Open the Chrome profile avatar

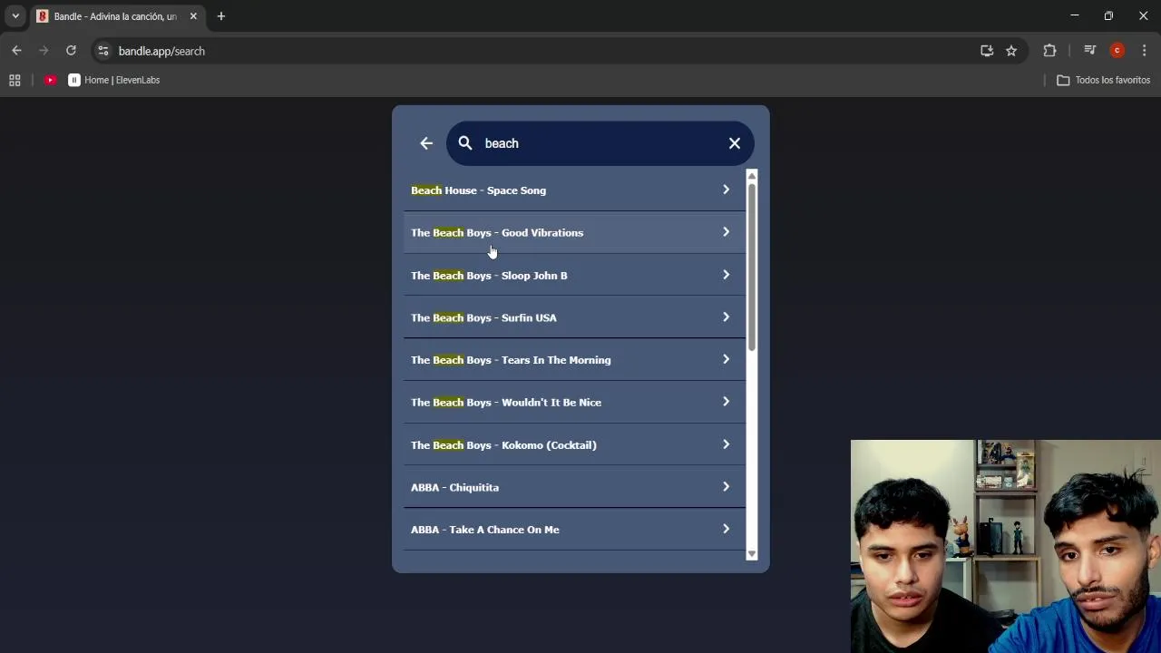click(x=1117, y=51)
